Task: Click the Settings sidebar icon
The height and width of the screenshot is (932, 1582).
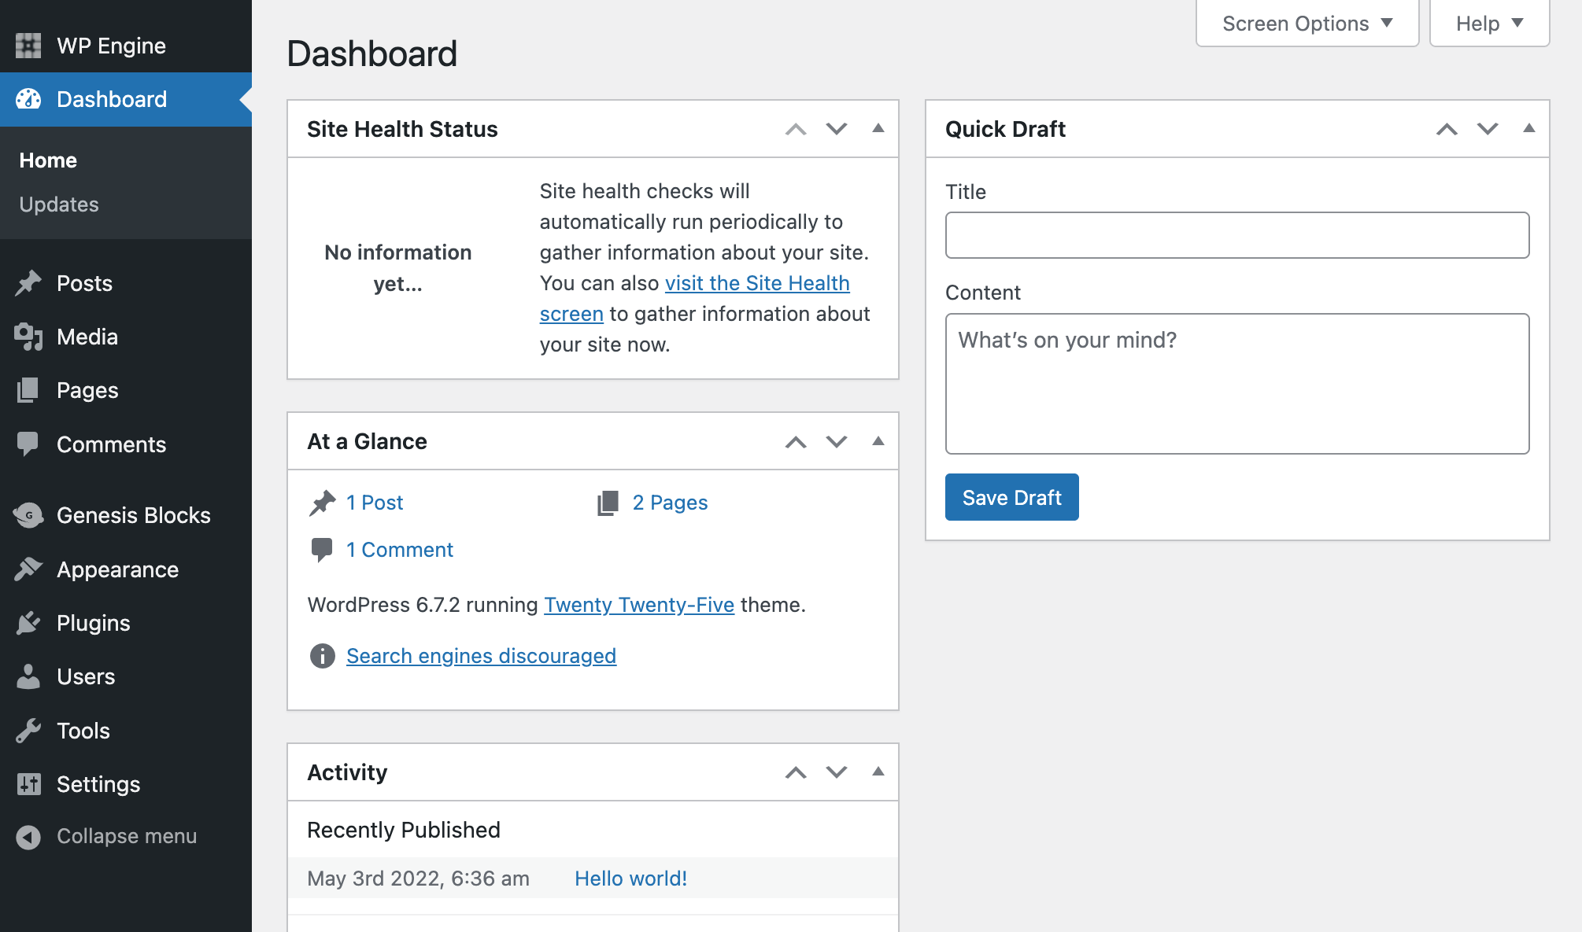Action: (x=29, y=783)
